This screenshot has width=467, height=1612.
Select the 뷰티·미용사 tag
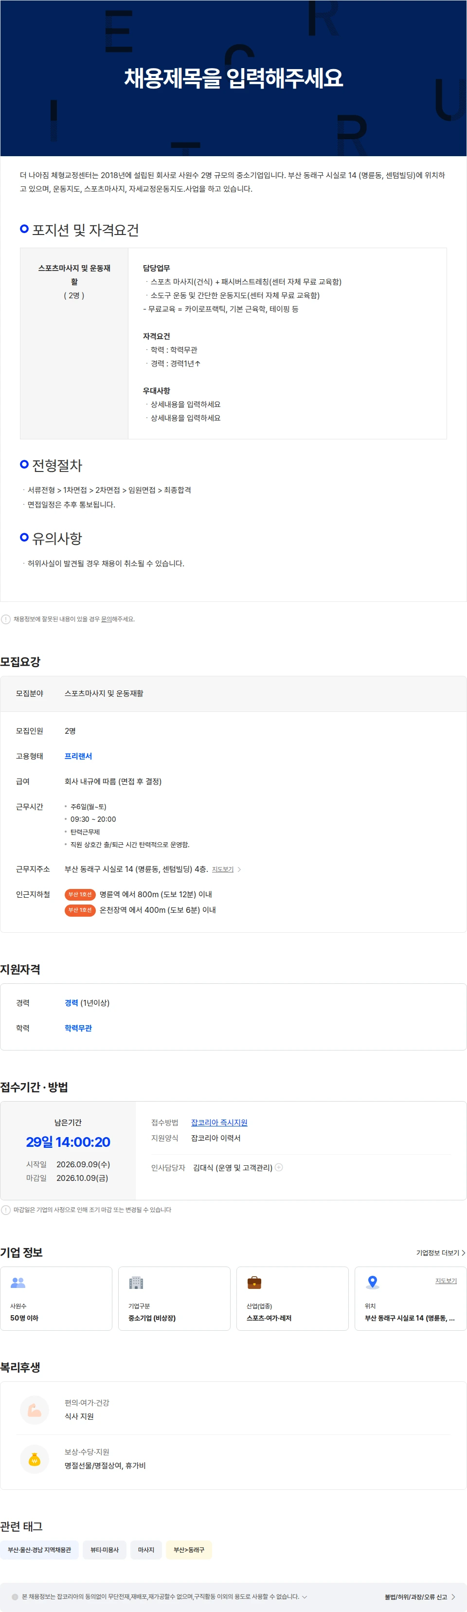(x=105, y=1549)
